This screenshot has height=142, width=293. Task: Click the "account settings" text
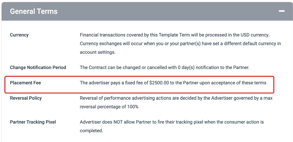click(97, 52)
